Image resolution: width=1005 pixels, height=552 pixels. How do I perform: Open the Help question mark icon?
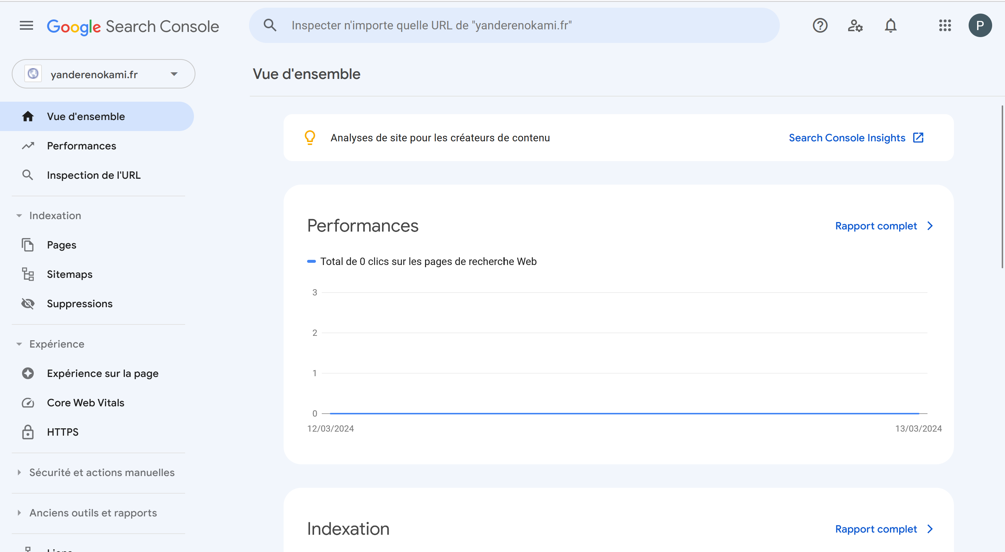coord(820,26)
